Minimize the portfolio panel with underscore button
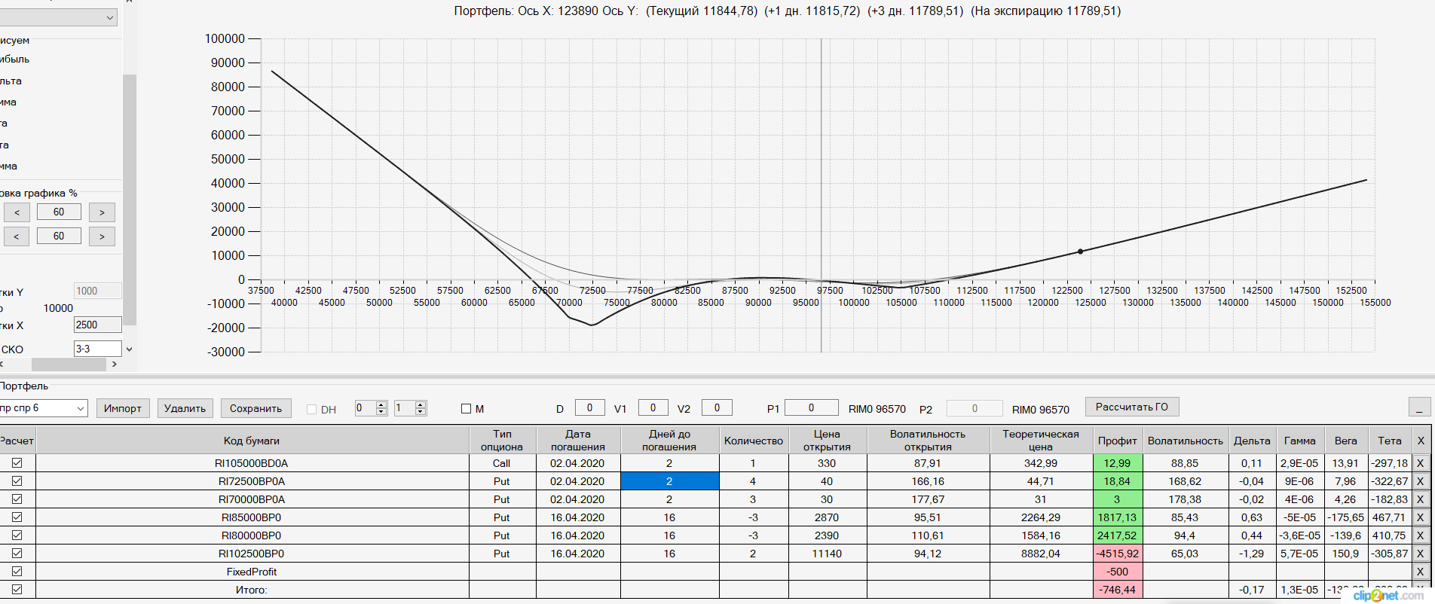 click(1419, 407)
